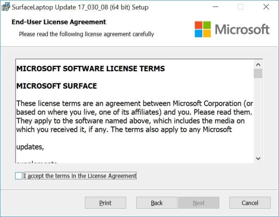The width and height of the screenshot is (279, 217).
Task: Click the four-color Microsoft logo squares
Action: (203, 29)
